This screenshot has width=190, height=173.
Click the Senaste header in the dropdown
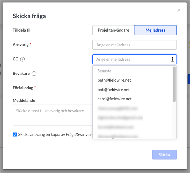click(x=104, y=71)
